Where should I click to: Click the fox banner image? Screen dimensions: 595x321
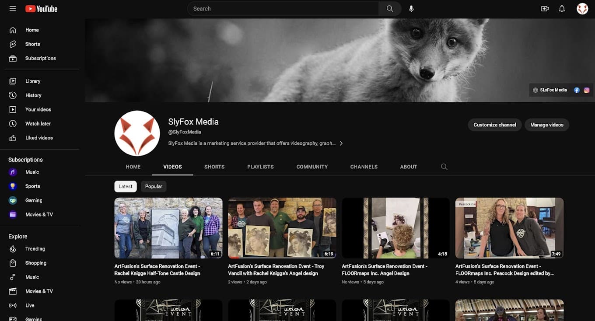(x=340, y=60)
